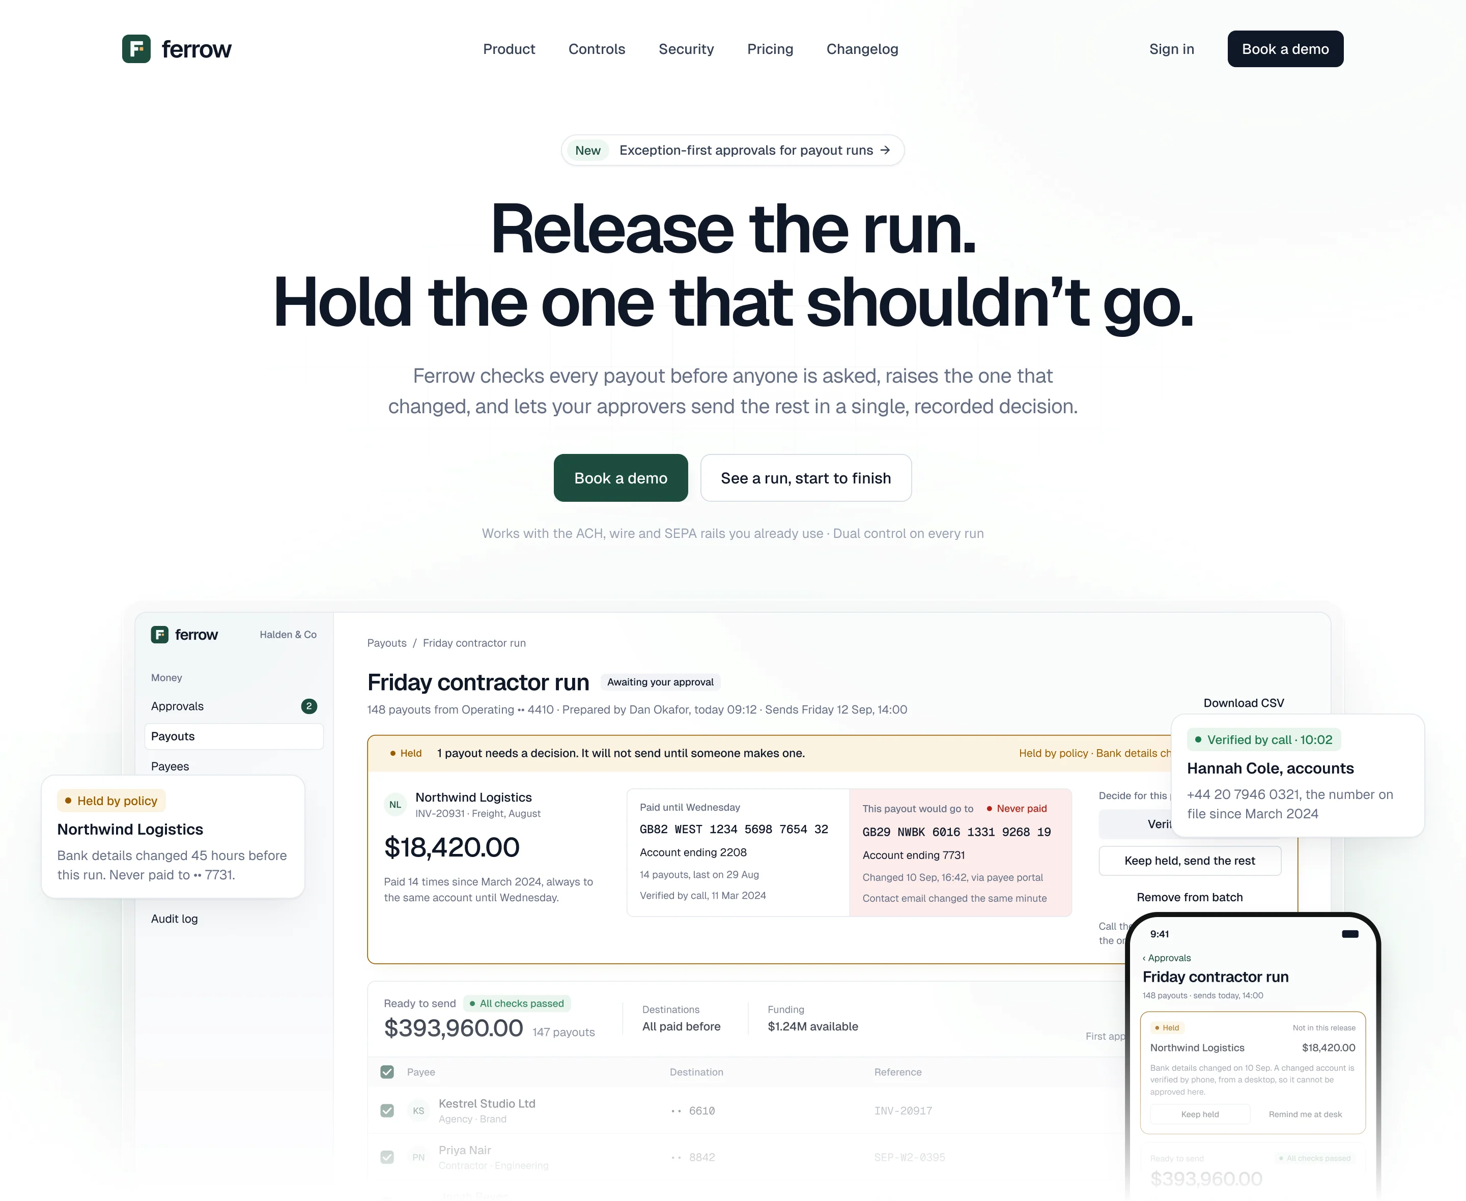Image resolution: width=1466 pixels, height=1201 pixels.
Task: Click destination ending 6610
Action: click(692, 1110)
